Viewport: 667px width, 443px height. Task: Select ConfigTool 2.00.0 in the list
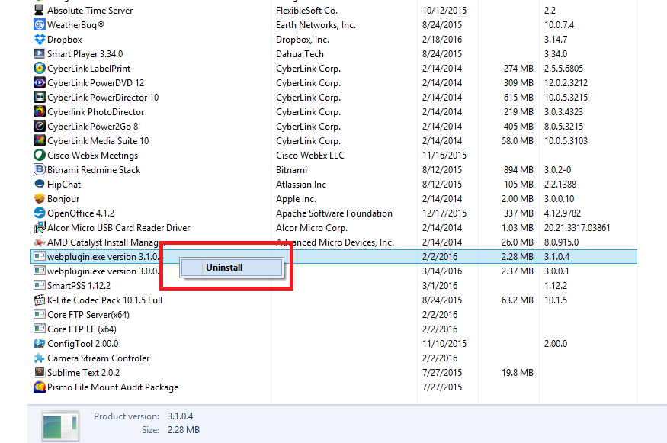[x=82, y=344]
